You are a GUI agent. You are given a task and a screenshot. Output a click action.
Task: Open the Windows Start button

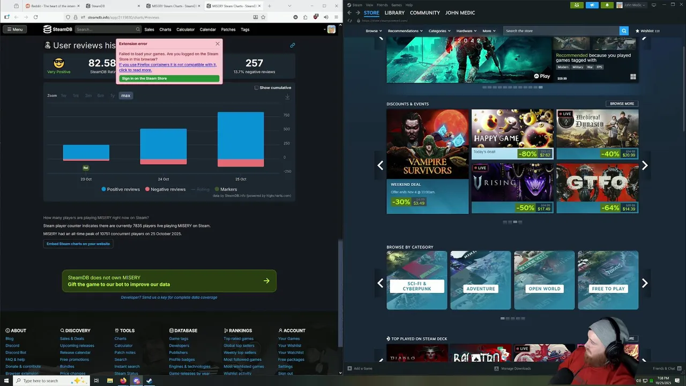(7, 381)
